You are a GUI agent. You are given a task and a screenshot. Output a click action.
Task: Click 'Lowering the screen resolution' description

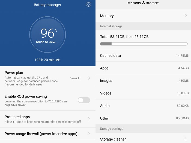[35, 103]
